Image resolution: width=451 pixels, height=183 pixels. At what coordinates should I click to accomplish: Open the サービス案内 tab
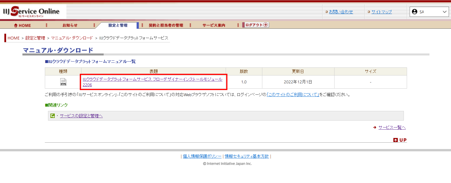pyautogui.click(x=214, y=26)
